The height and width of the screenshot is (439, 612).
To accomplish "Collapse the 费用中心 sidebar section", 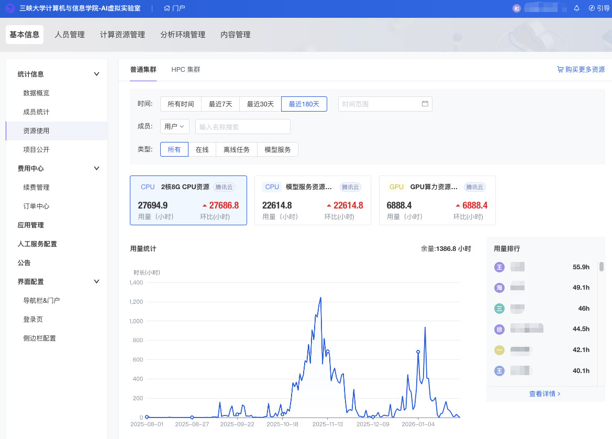I will (x=96, y=169).
